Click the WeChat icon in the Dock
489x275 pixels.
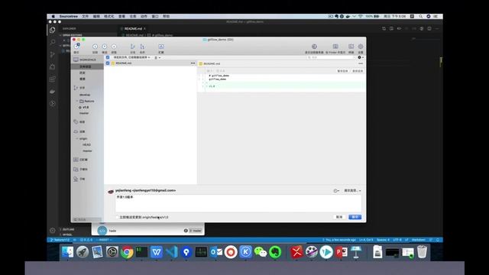[261, 252]
